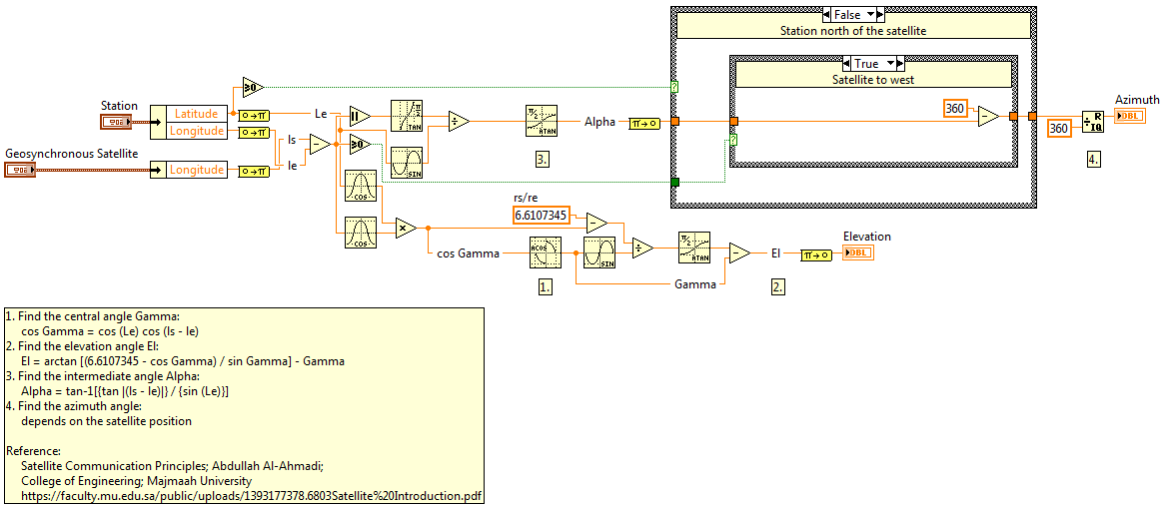The height and width of the screenshot is (507, 1173).
Task: Open the True case selector dropdown
Action: (888, 64)
